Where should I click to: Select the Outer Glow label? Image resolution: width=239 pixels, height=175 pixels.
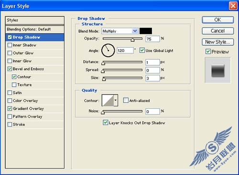(23, 53)
